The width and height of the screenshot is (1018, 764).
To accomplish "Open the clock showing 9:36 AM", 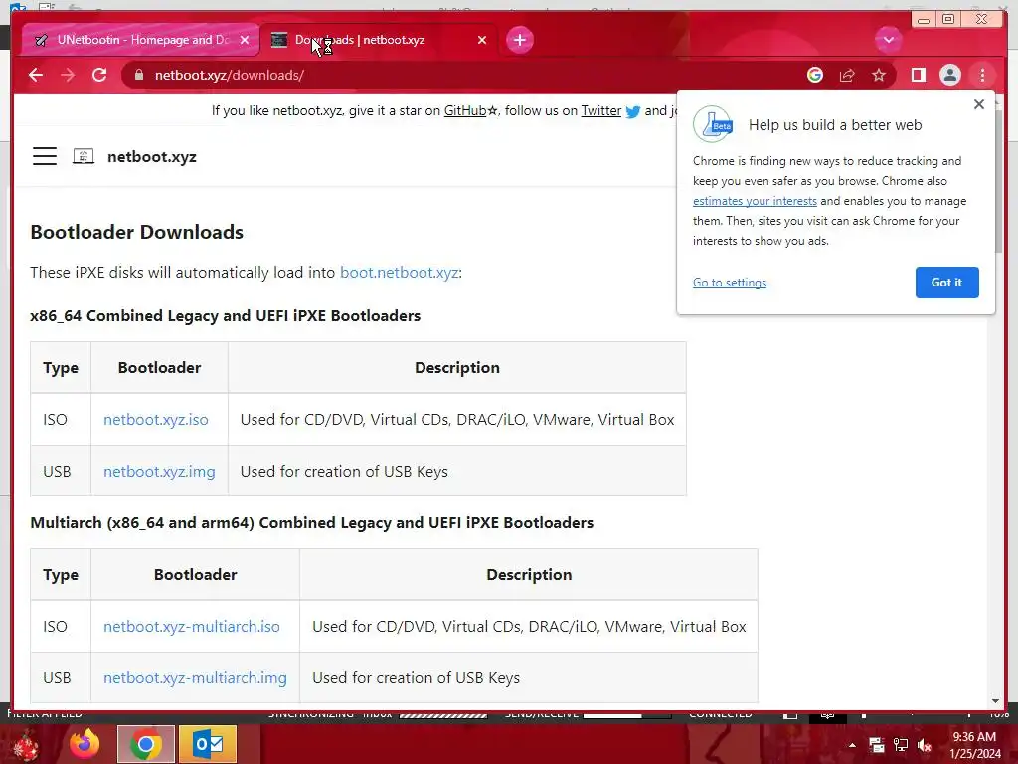I will 974,745.
